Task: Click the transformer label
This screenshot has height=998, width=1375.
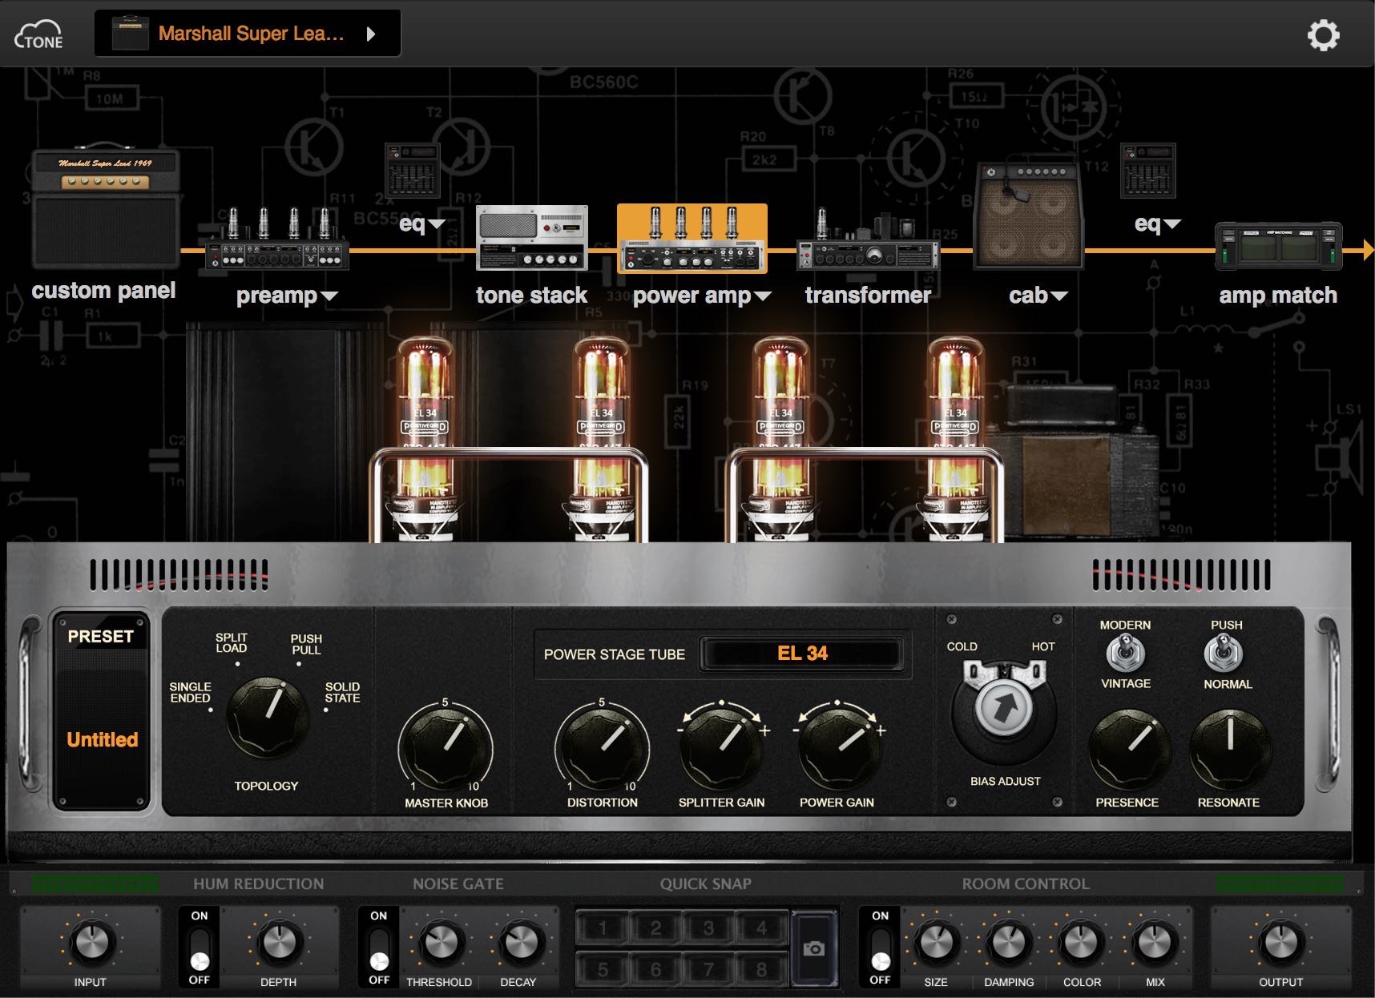Action: [868, 296]
